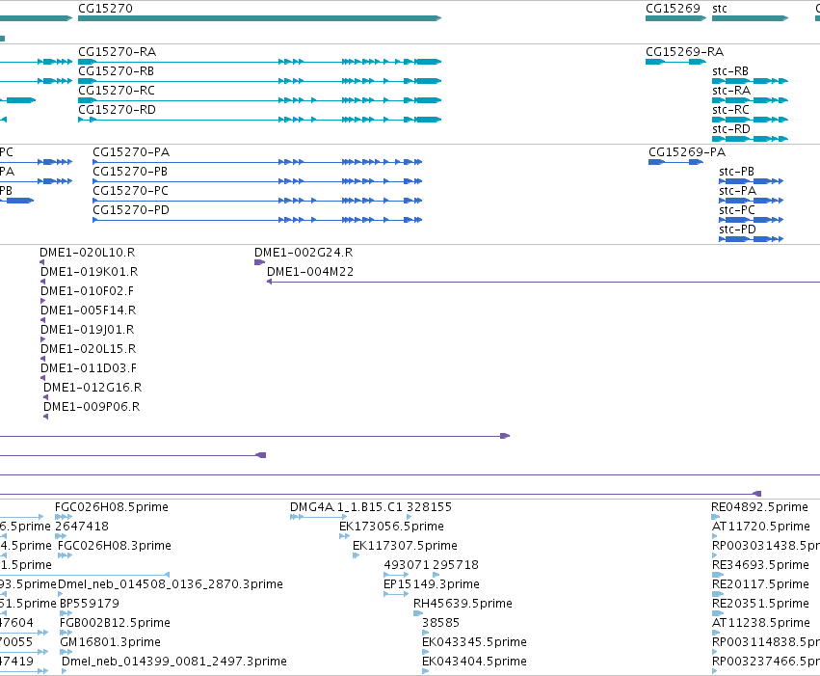Open the stc-RA transcript label

tap(731, 91)
